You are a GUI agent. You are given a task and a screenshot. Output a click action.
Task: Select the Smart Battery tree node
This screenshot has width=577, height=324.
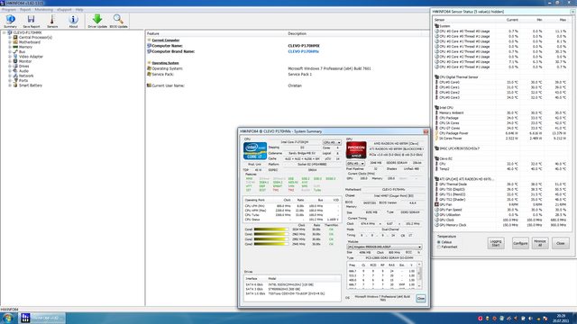coord(31,85)
